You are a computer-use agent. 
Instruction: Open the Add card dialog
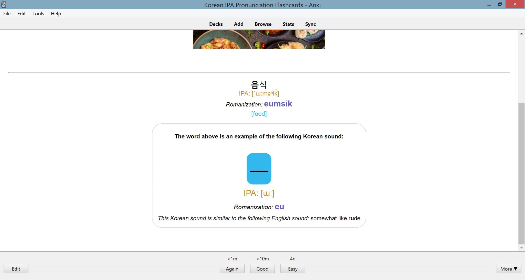pos(238,24)
